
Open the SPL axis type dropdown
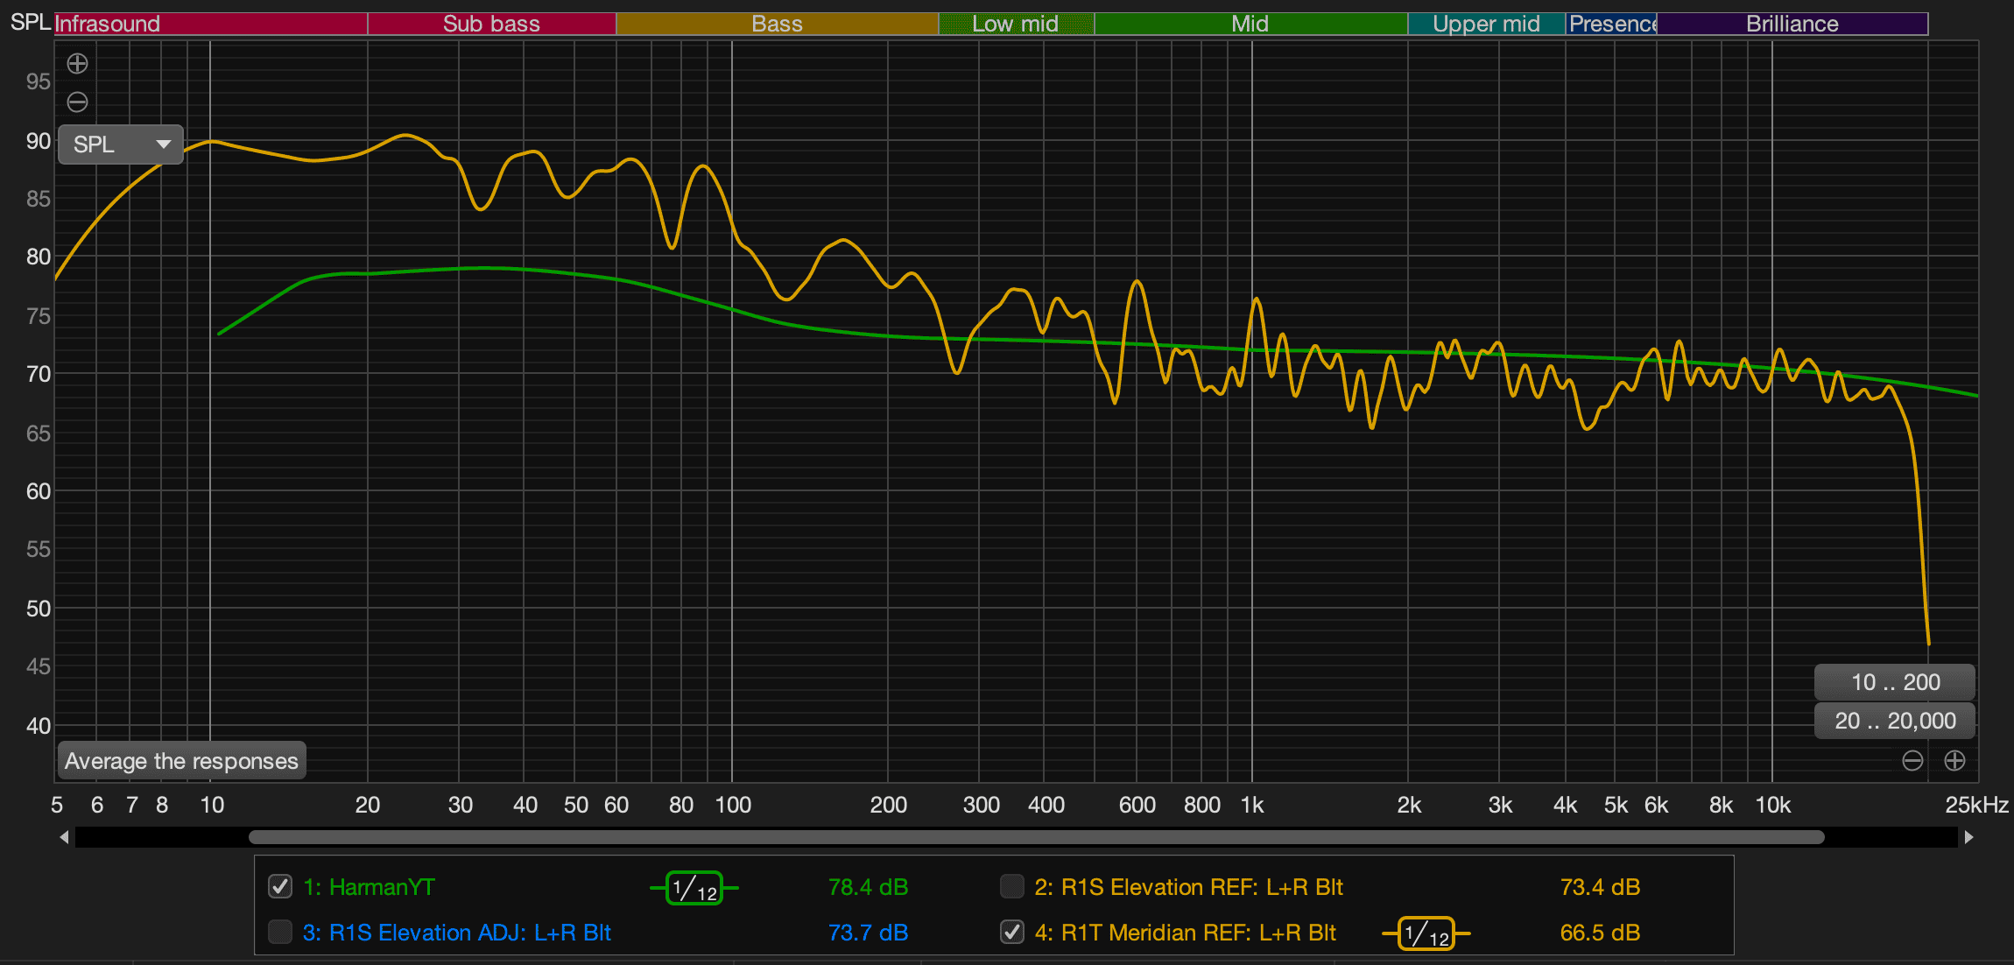pyautogui.click(x=121, y=144)
